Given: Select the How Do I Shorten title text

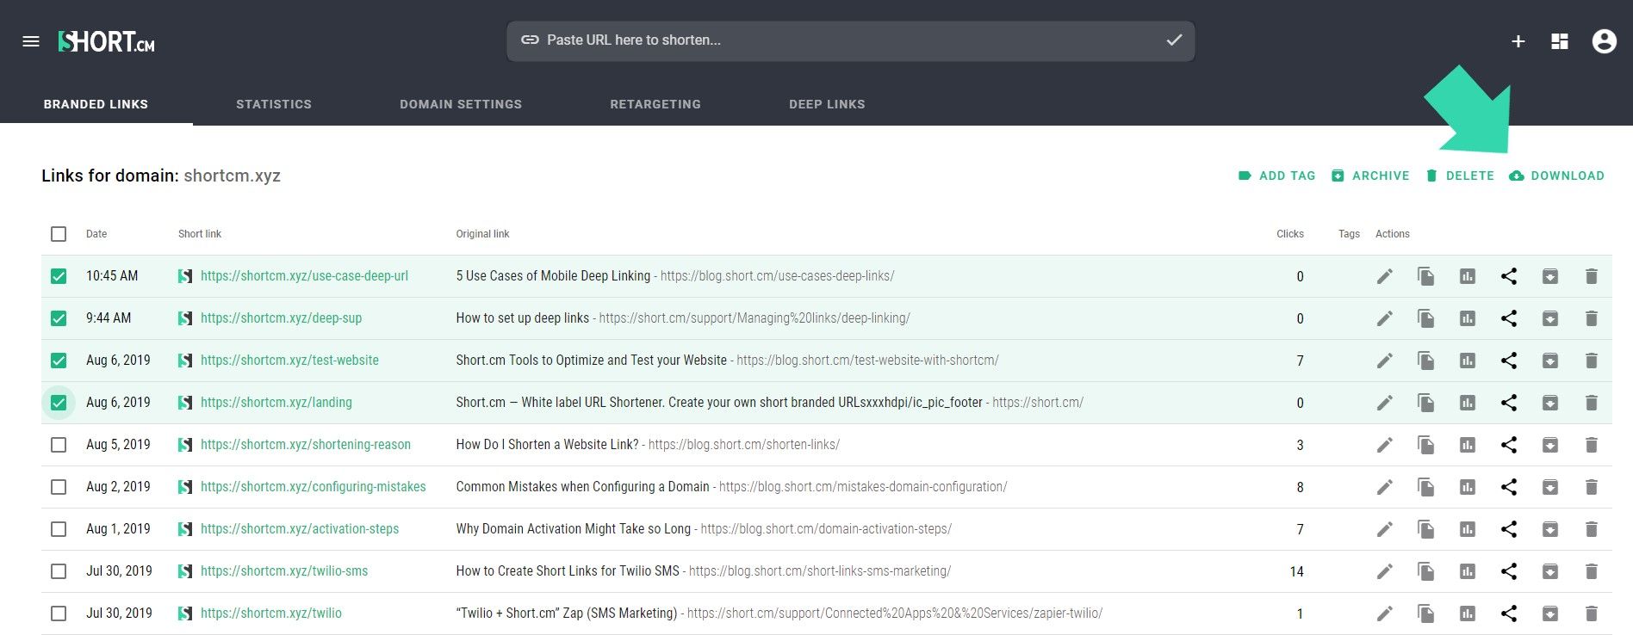Looking at the screenshot, I should [547, 445].
